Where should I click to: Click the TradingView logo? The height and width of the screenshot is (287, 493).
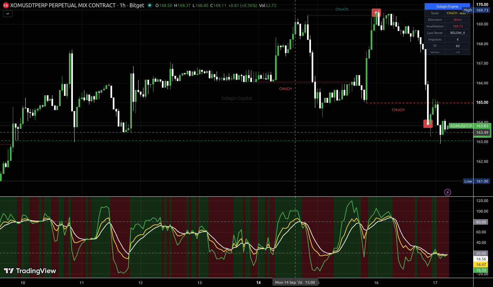pyautogui.click(x=30, y=271)
